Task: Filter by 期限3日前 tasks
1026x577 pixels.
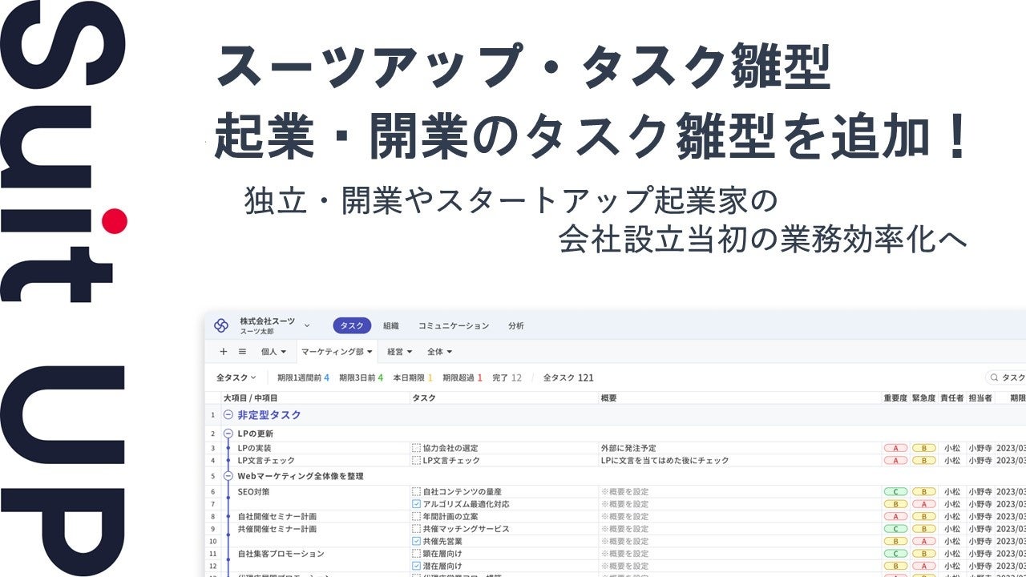Action: (361, 377)
